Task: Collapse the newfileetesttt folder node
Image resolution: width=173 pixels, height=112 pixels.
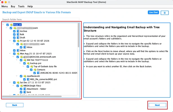Action: click(17, 76)
